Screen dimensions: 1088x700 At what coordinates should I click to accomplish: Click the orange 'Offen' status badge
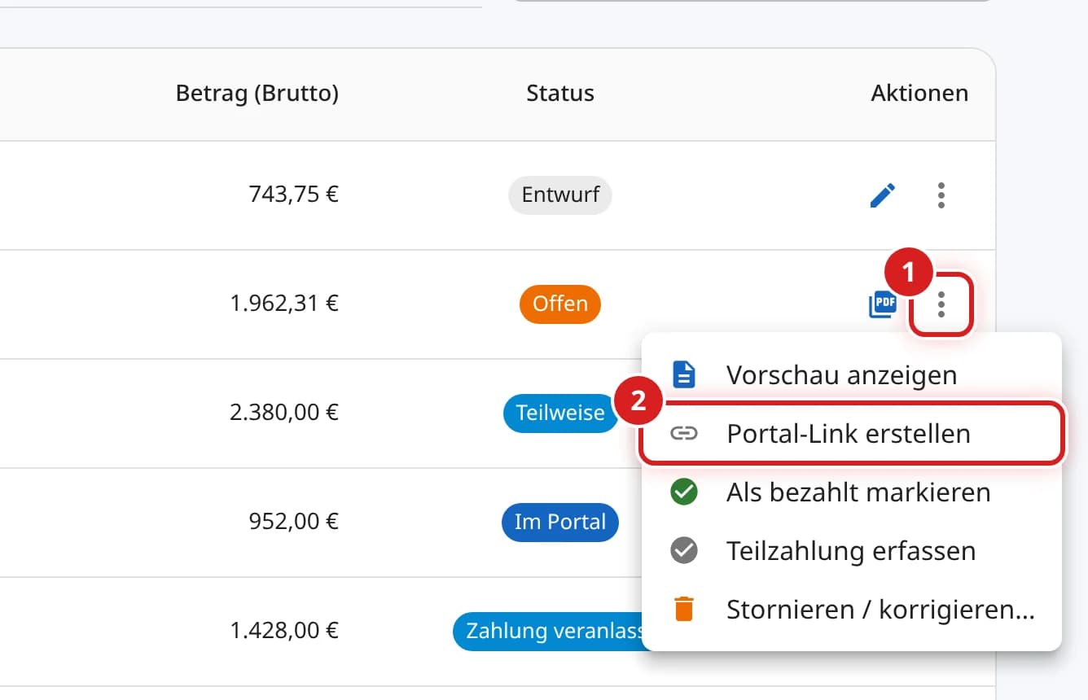point(560,304)
